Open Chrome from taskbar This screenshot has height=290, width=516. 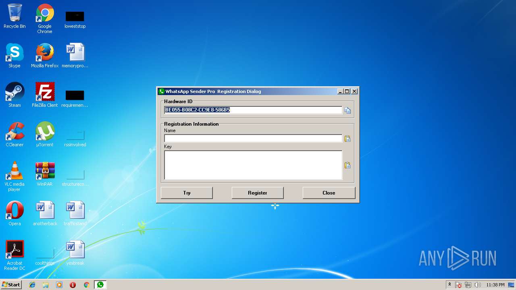pos(86,285)
